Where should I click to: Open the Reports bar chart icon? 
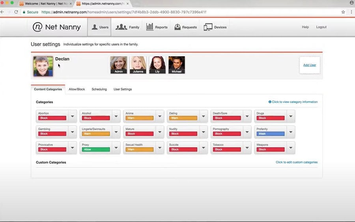[149, 27]
